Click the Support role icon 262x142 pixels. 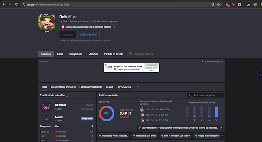[x=217, y=120]
